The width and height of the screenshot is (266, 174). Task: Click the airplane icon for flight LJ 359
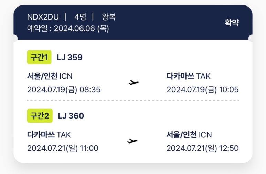pyautogui.click(x=134, y=83)
